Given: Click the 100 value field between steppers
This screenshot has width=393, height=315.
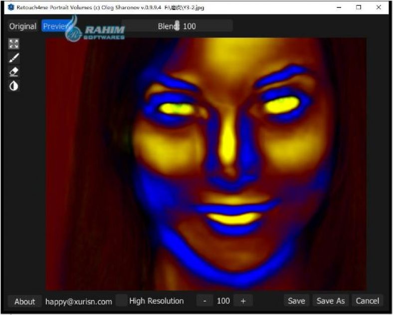Looking at the screenshot, I should click(223, 301).
